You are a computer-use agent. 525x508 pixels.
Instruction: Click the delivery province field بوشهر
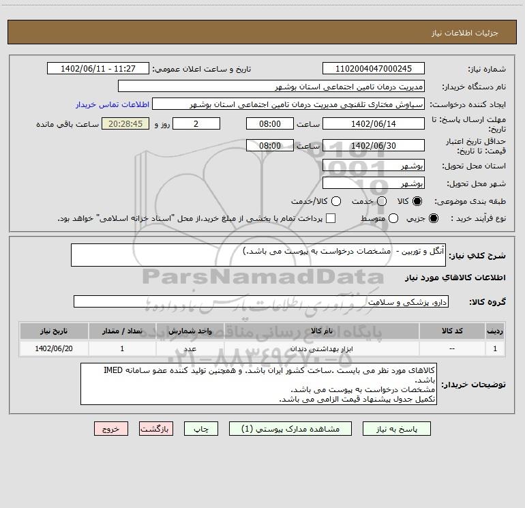pyautogui.click(x=374, y=166)
